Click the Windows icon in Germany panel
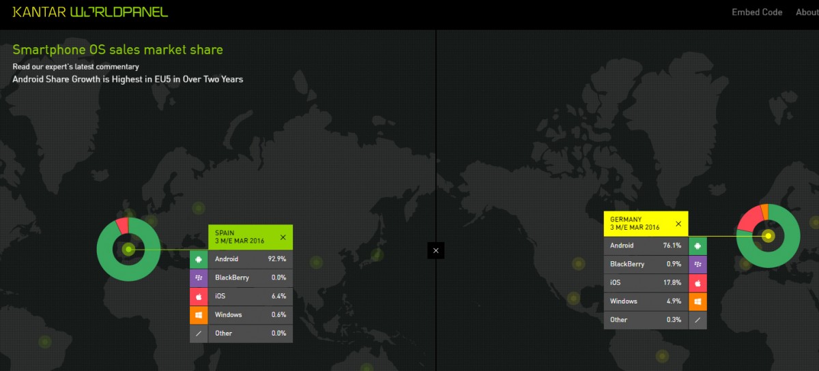This screenshot has height=371, width=819. 698,301
